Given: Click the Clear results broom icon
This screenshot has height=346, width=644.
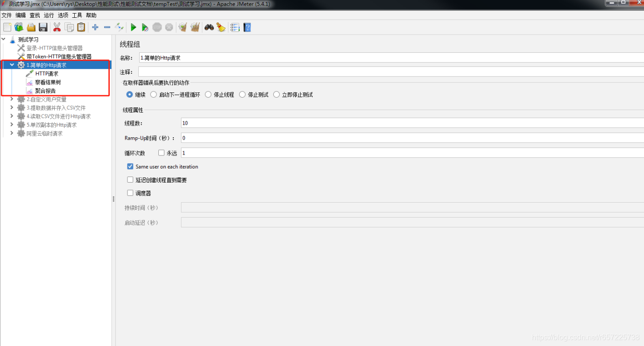Looking at the screenshot, I should point(183,28).
